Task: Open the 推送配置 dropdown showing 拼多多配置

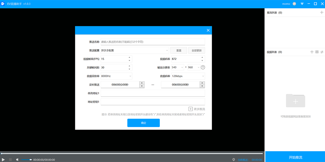Action: 134,50
